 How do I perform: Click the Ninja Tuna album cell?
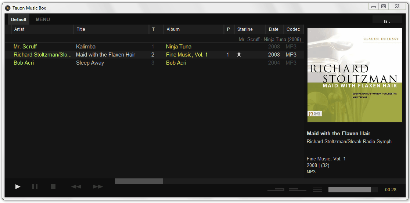(179, 47)
